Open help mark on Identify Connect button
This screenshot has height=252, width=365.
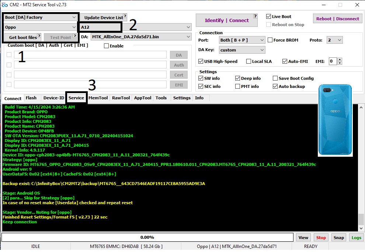coord(255,16)
